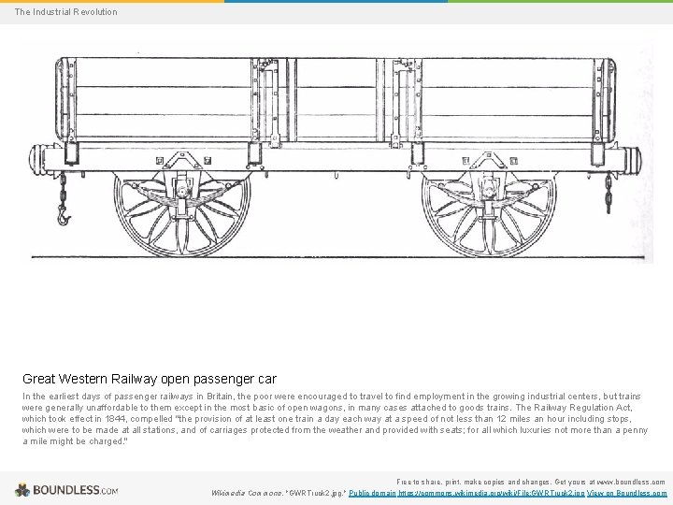673x505 pixels.
Task: Open the commons.wikimedia.org GWRTruck2.jpg URL link
Action: click(x=492, y=493)
